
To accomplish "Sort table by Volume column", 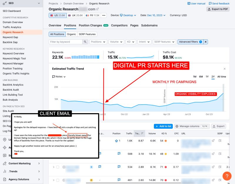I will 152,133.
